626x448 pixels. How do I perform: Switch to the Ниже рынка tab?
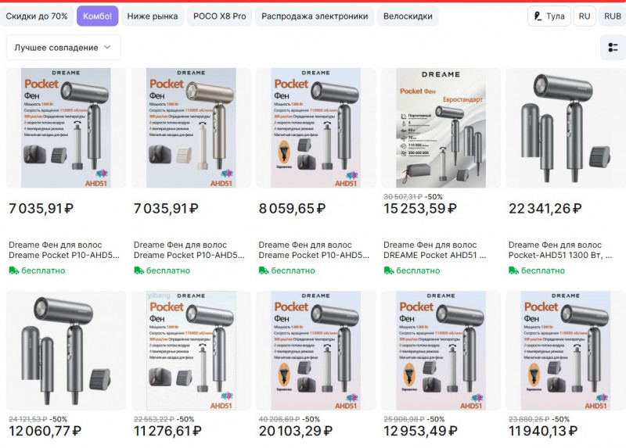(x=153, y=16)
